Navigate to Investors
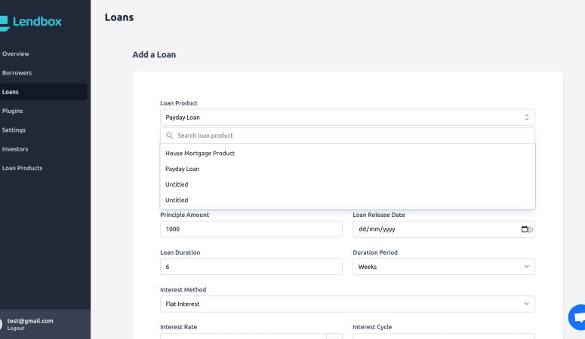The image size is (585, 339). (15, 149)
